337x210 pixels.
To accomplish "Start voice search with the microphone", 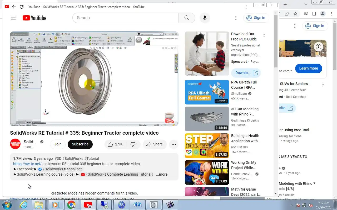I will point(205,18).
